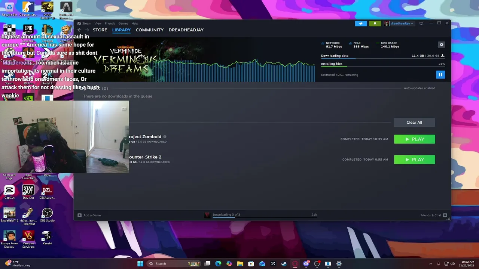Image resolution: width=479 pixels, height=269 pixels.
Task: Click the Project Zomboid title text
Action: click(x=145, y=137)
